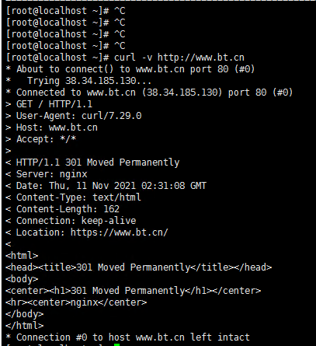Click the Date header timestamp 02:31:08 GMT
Image resolution: width=316 pixels, height=346 pixels.
point(174,186)
